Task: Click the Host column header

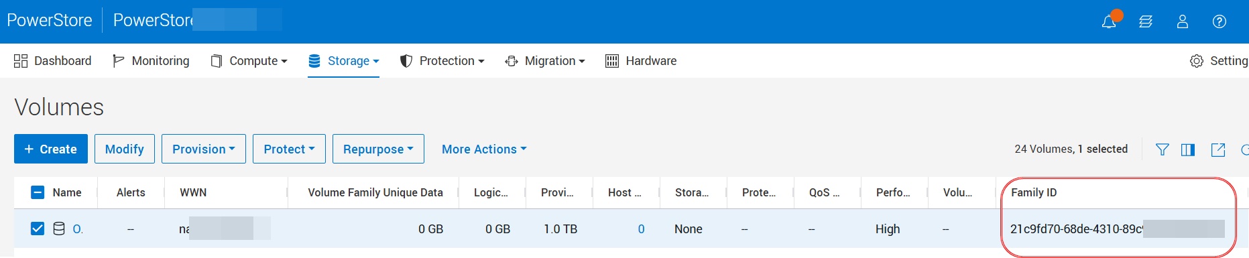Action: 625,192
